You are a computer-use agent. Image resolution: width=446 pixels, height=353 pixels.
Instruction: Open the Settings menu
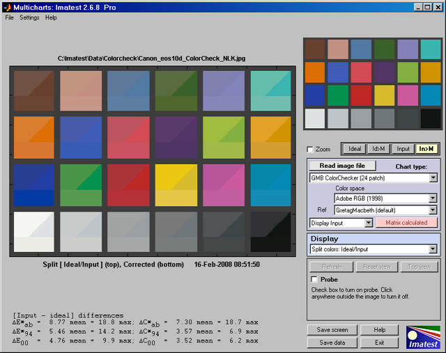(x=29, y=17)
